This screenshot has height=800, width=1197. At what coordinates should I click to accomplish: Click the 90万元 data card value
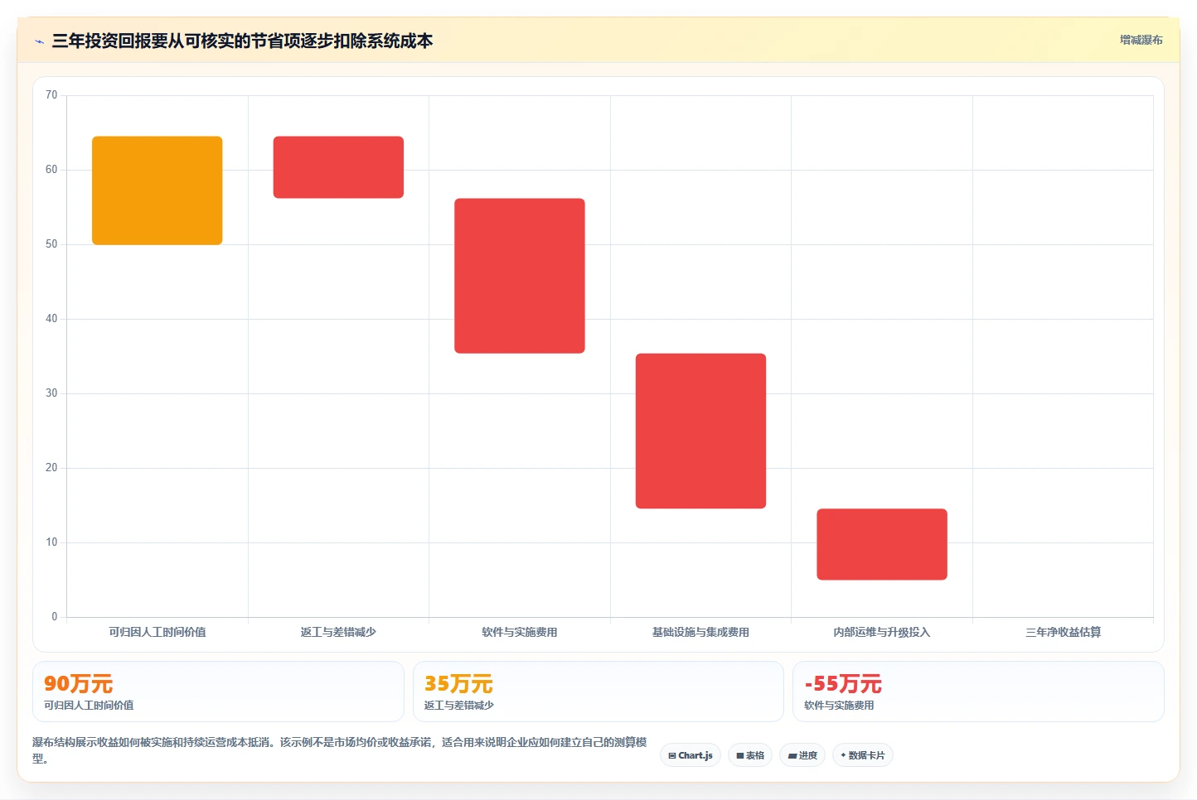pos(78,684)
